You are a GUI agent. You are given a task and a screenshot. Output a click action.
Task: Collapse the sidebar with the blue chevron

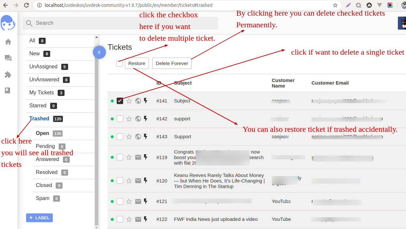[99, 52]
